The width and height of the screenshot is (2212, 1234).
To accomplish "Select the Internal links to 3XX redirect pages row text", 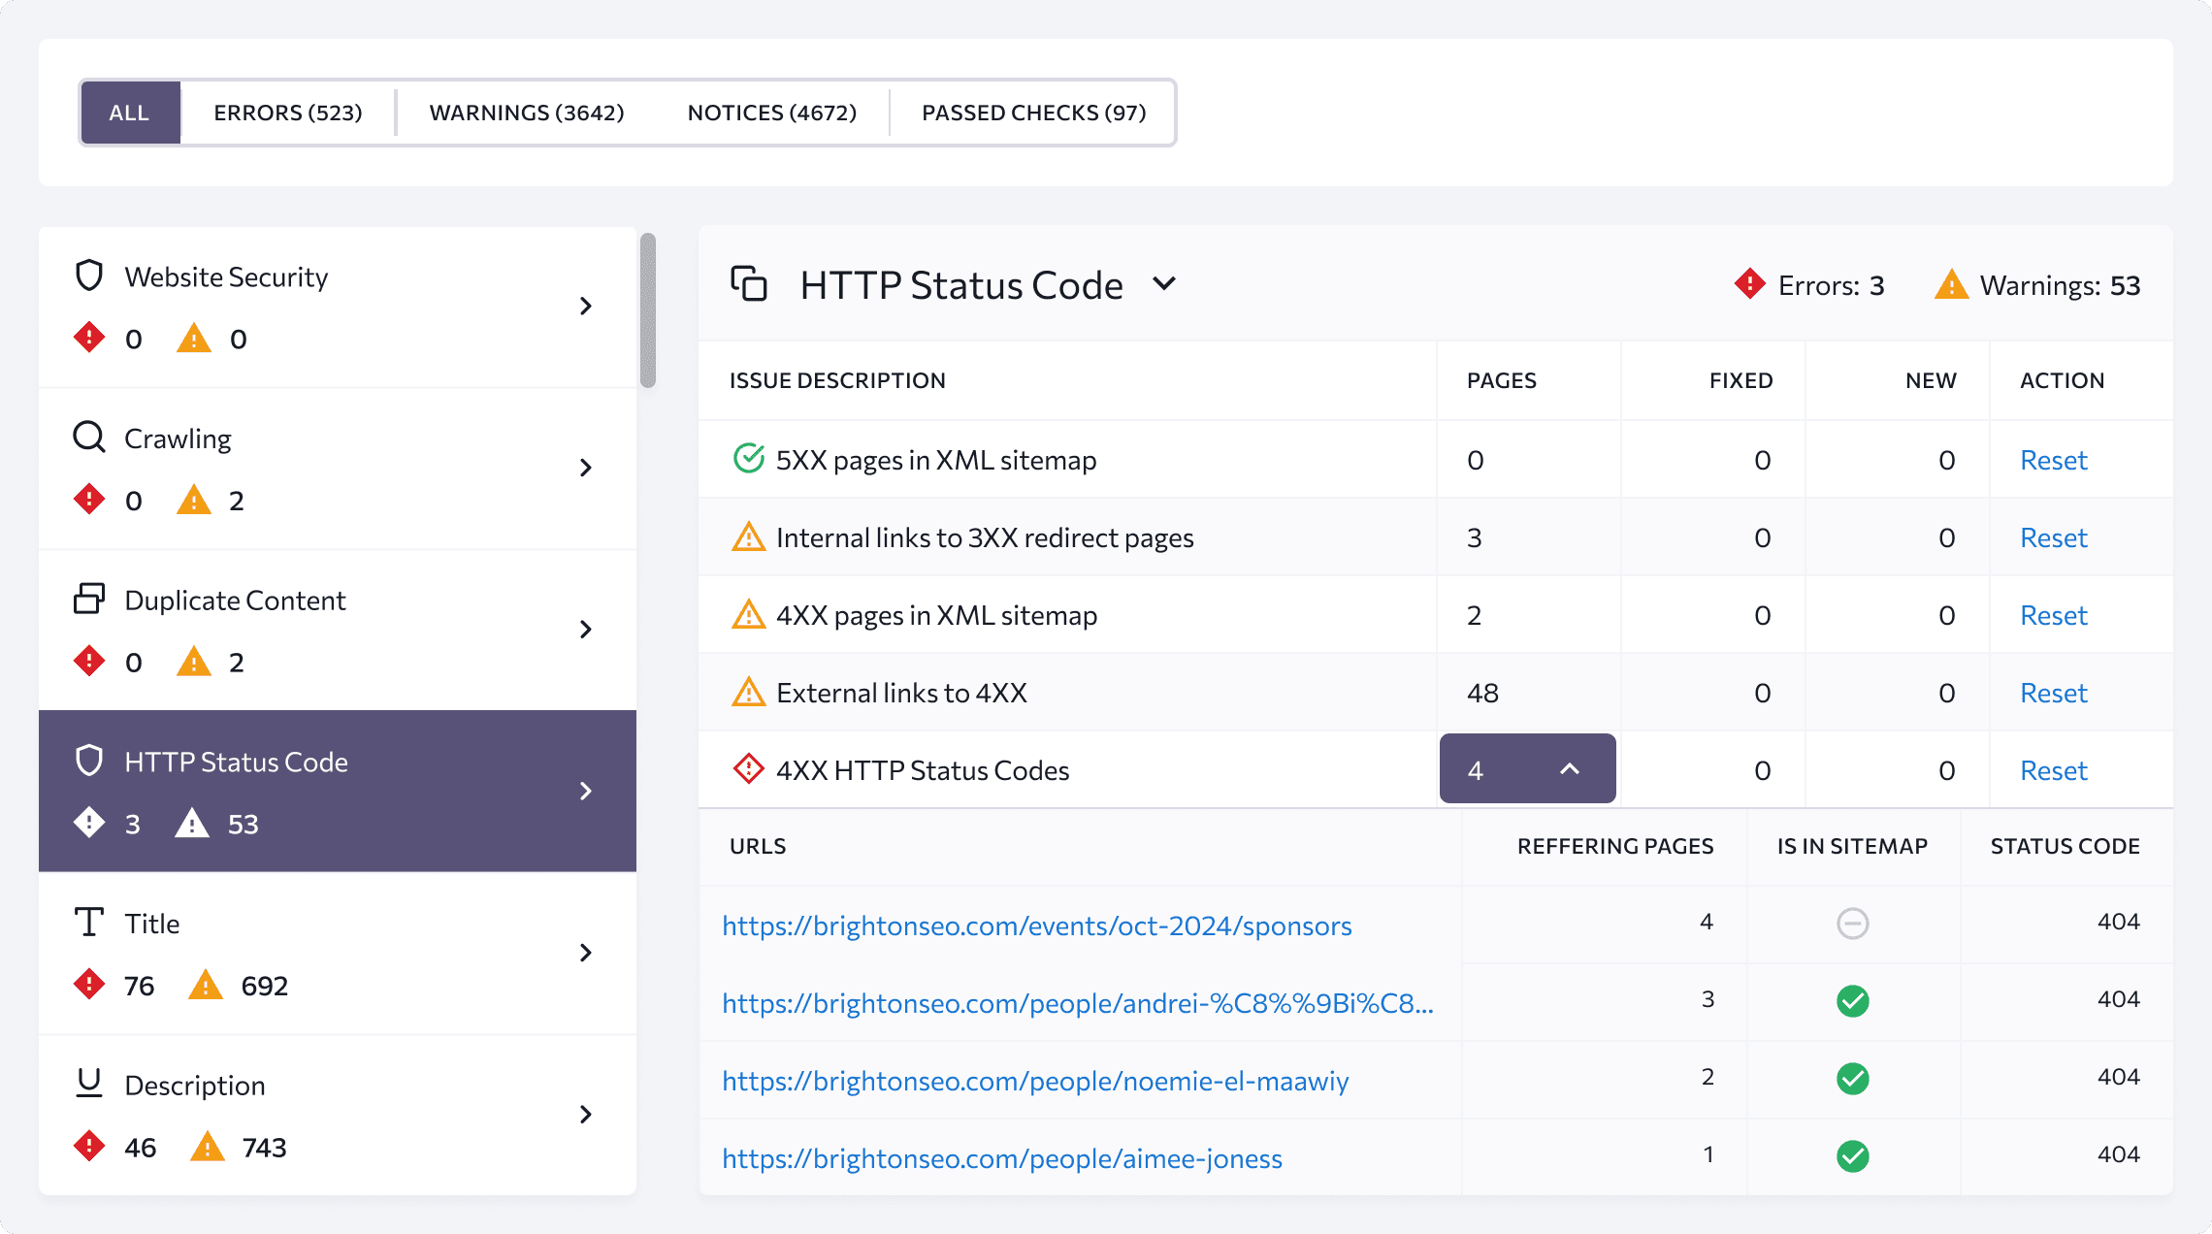I will pyautogui.click(x=985, y=537).
